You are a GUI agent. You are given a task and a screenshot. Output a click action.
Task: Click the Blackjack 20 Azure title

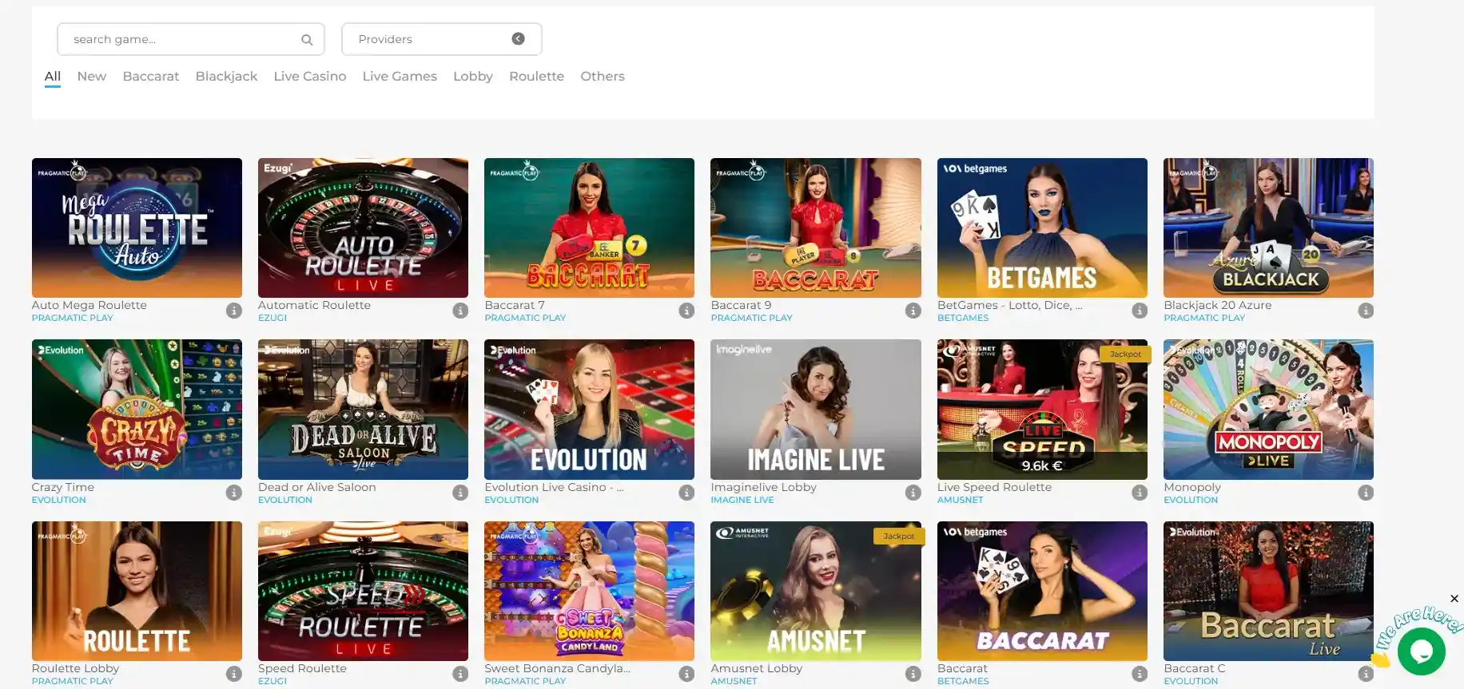[x=1217, y=305]
